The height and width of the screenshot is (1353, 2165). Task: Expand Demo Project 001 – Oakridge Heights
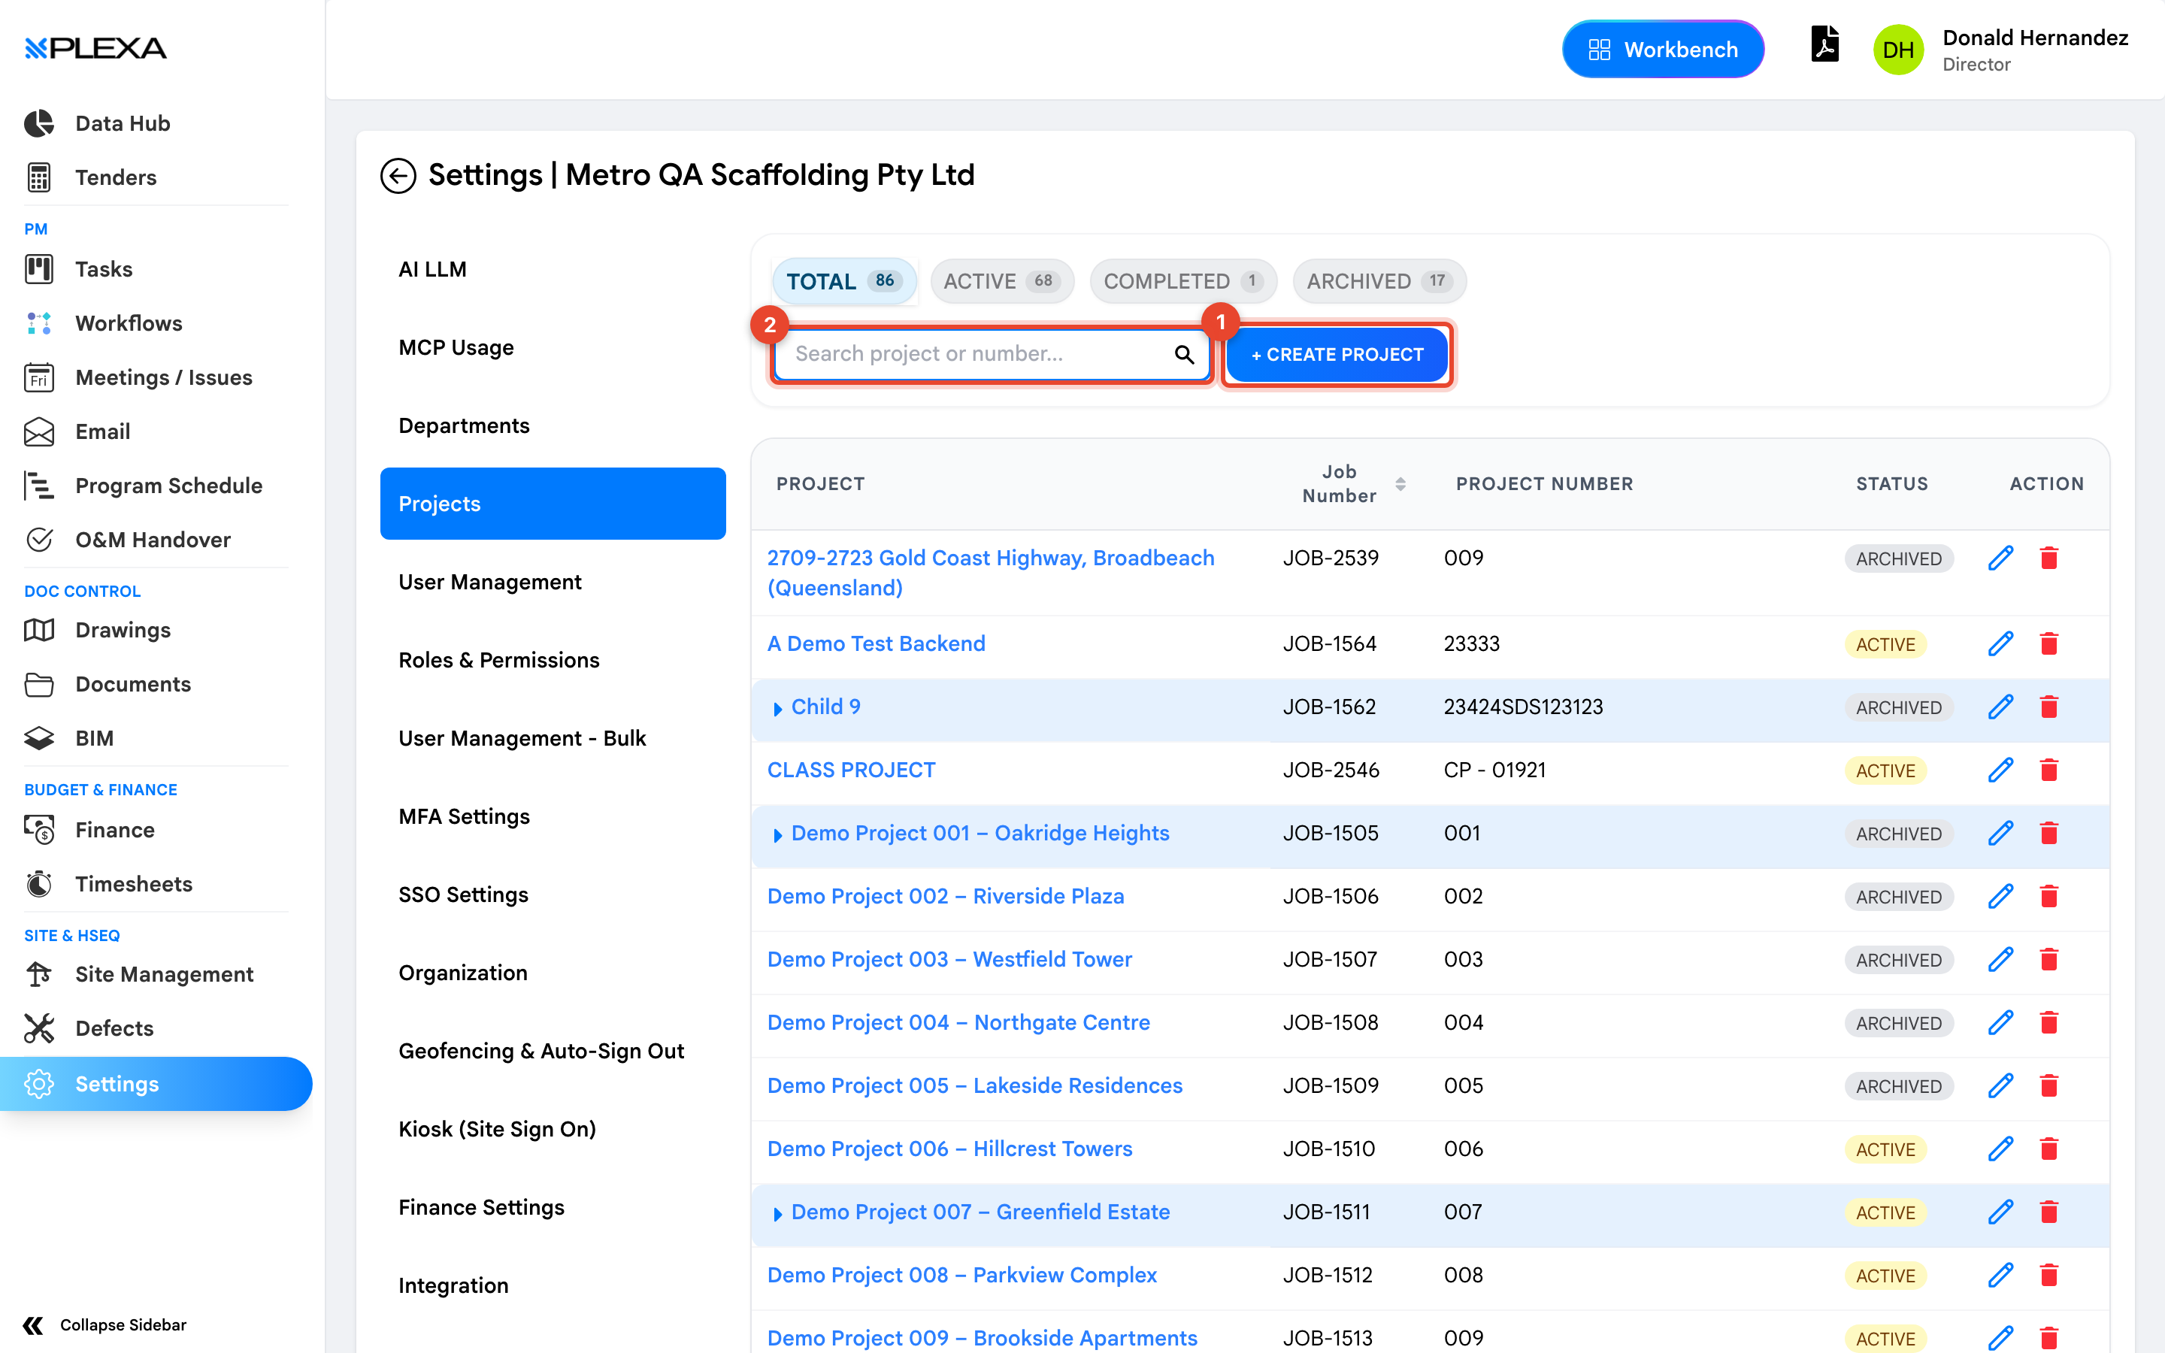[x=777, y=834]
